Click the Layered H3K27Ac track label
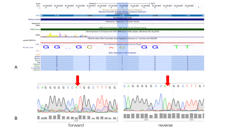227x128 pixels. point(29,40)
